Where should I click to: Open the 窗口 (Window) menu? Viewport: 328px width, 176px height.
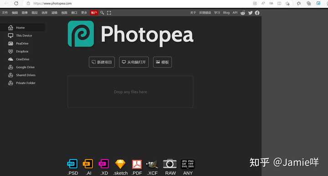pos(74,13)
